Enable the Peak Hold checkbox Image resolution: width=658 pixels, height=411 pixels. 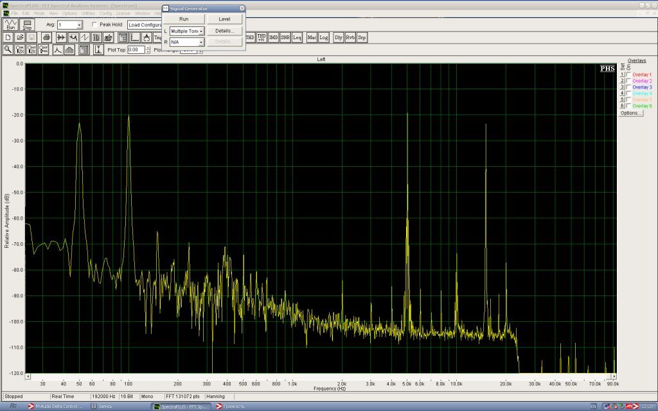pos(94,25)
